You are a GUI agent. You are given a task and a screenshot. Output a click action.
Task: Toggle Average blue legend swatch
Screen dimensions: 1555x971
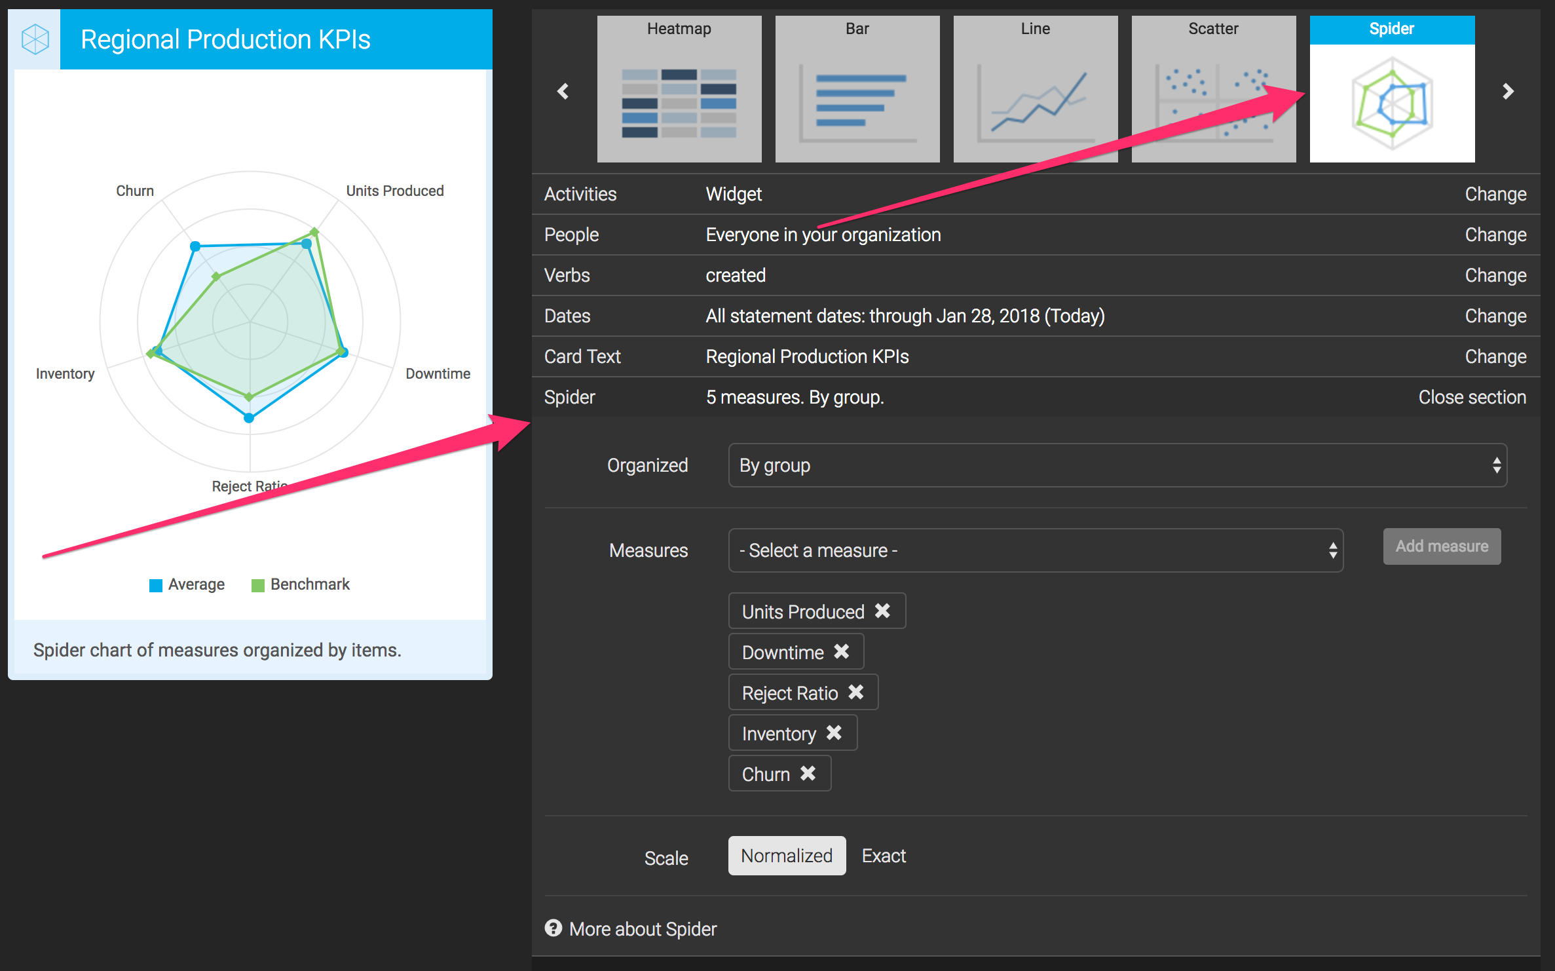(156, 585)
